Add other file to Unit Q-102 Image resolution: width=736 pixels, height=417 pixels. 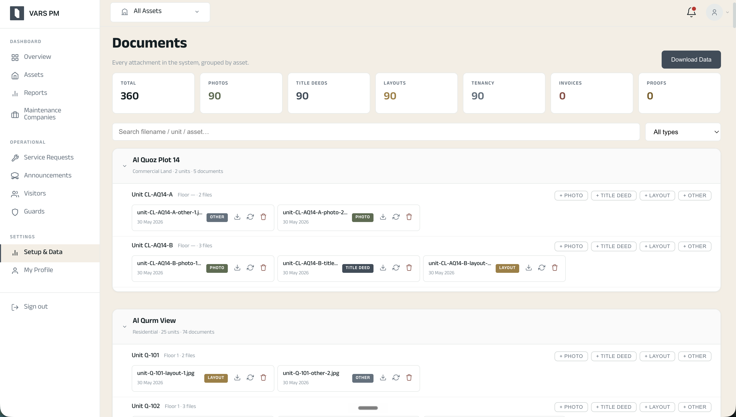694,407
